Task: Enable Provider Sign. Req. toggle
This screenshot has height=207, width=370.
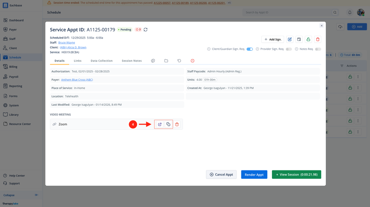Action: 289,49
